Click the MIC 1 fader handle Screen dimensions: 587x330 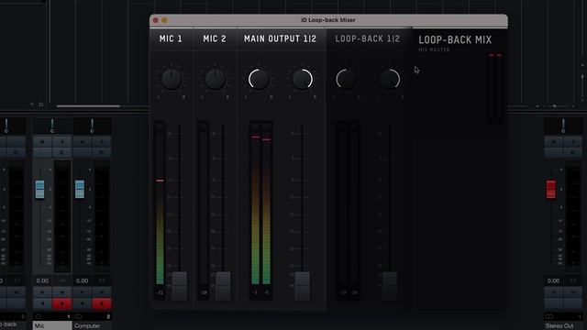[x=180, y=286]
